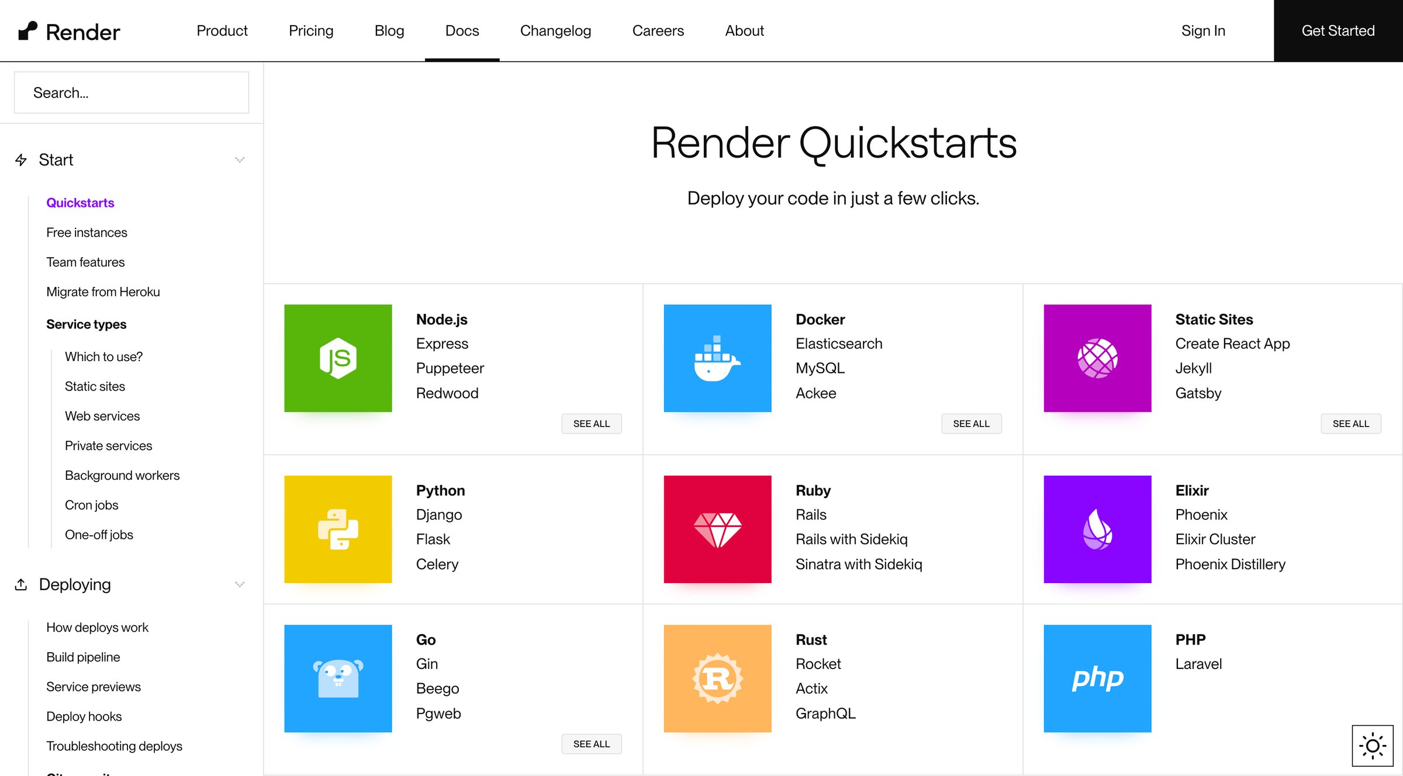Screen dimensions: 1403x776
Task: Click Service types heading in sidebar
Action: tap(86, 324)
